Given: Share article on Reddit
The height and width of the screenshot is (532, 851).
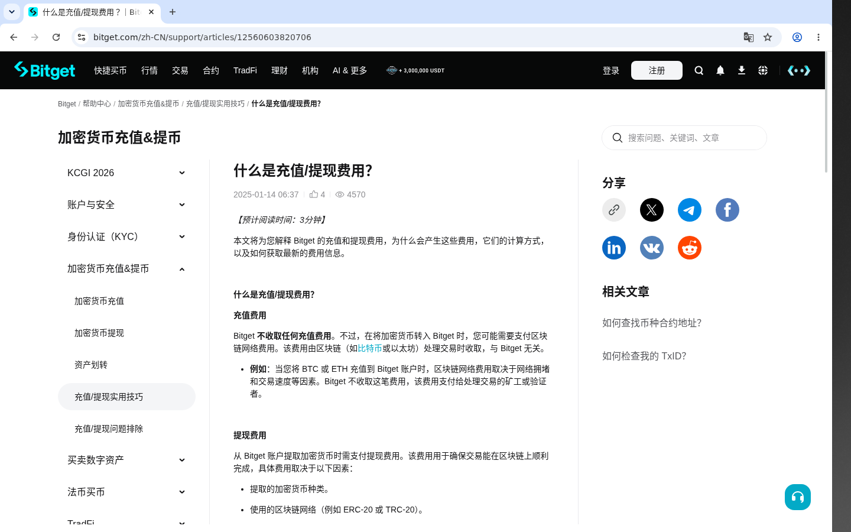Looking at the screenshot, I should [690, 248].
